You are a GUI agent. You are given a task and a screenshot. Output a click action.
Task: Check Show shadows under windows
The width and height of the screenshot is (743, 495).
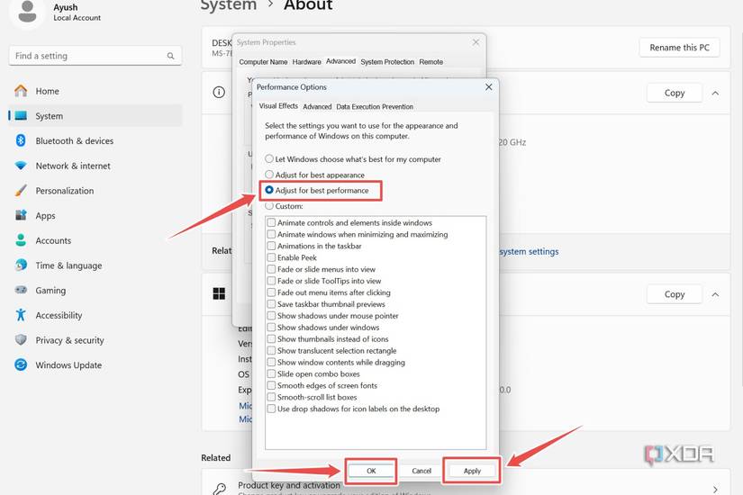[271, 327]
